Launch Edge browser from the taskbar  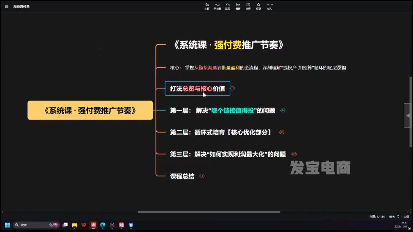click(x=103, y=225)
